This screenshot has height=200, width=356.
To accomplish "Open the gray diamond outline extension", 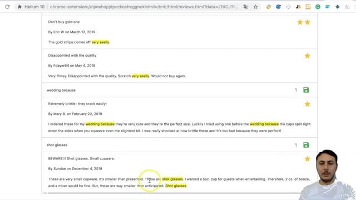I will coord(288,7).
